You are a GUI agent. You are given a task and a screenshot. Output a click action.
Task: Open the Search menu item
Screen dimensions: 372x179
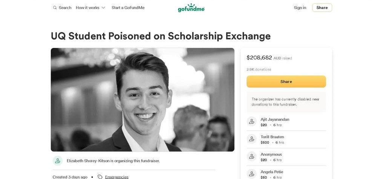[x=62, y=8]
